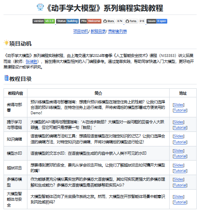The image size is (199, 210).
Task: Click description starting 想要得到更好的安全
Action: [98, 168]
